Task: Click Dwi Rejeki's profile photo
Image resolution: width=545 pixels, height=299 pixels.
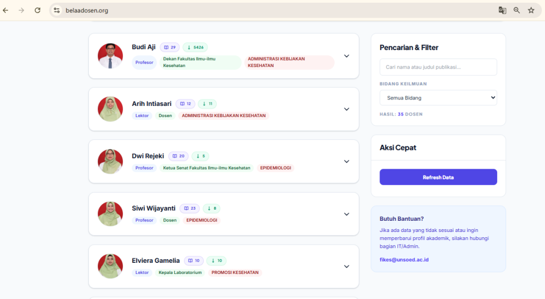Action: pyautogui.click(x=110, y=161)
